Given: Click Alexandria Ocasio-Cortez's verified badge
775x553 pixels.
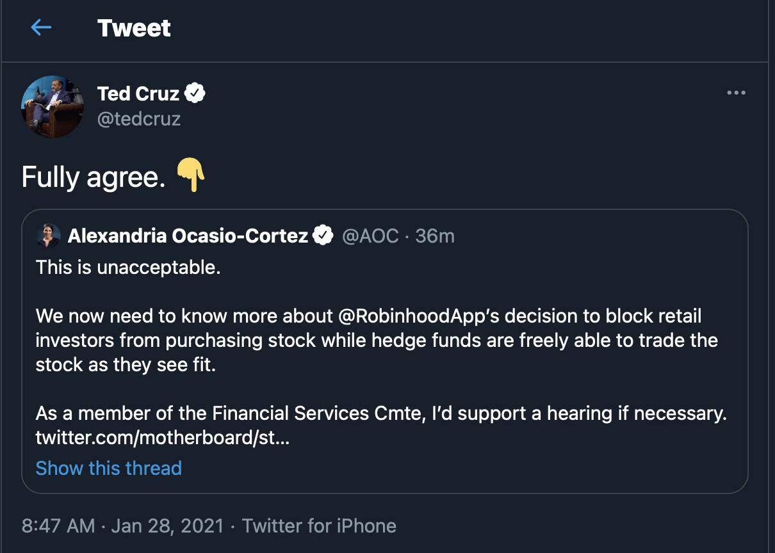Looking at the screenshot, I should coord(323,236).
